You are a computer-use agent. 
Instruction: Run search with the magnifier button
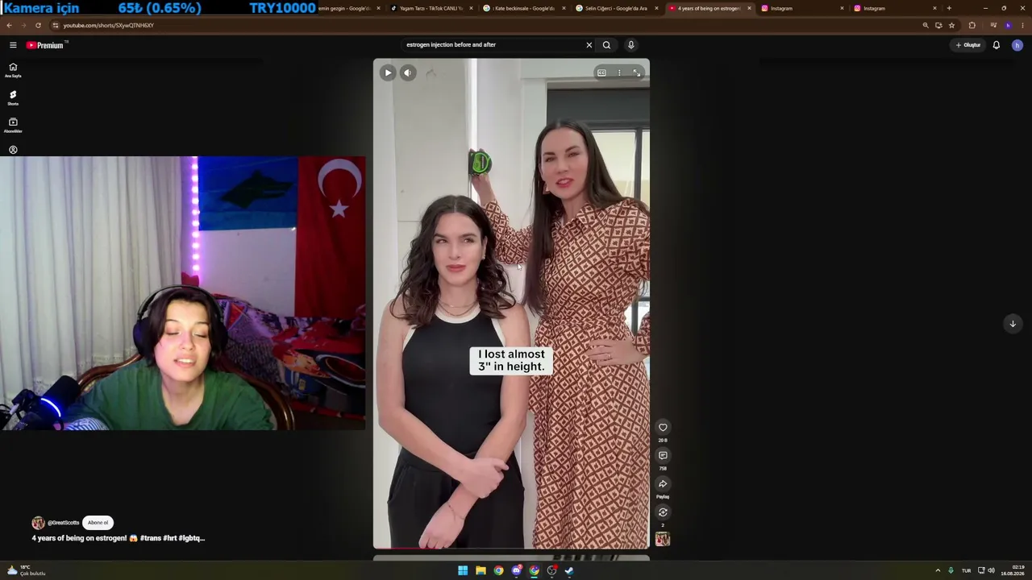pos(606,45)
